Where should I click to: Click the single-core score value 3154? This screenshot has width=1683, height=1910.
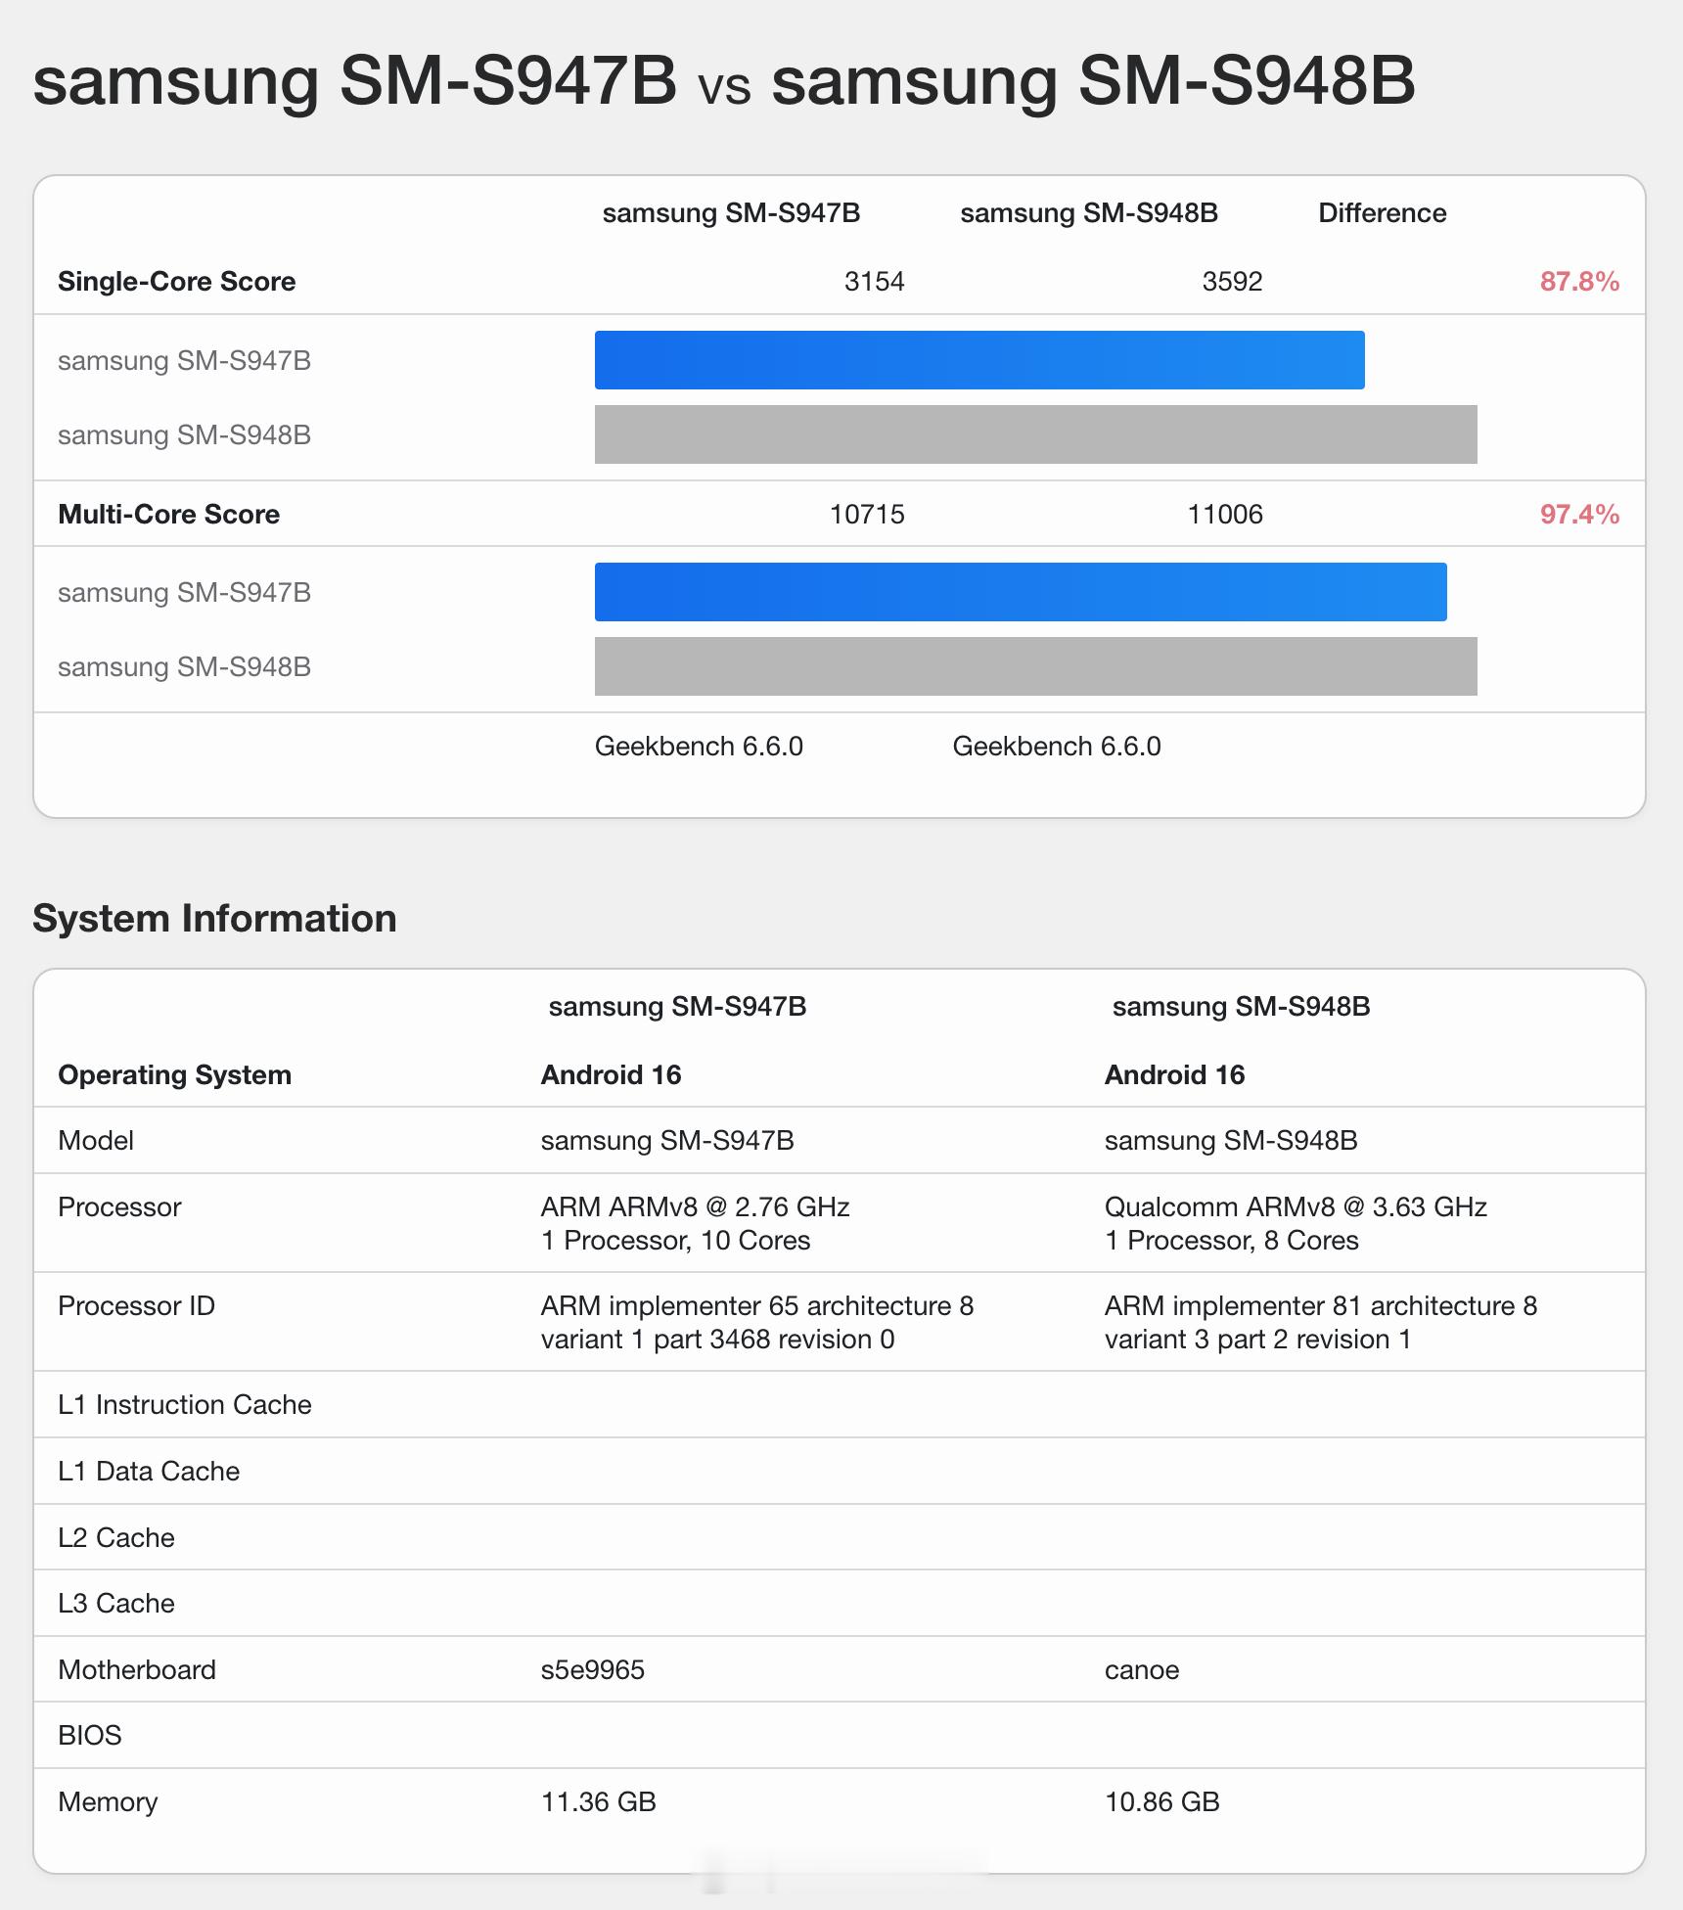pos(875,282)
